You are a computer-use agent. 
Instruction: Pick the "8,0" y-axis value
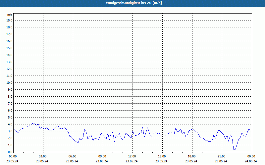(x=10, y=96)
